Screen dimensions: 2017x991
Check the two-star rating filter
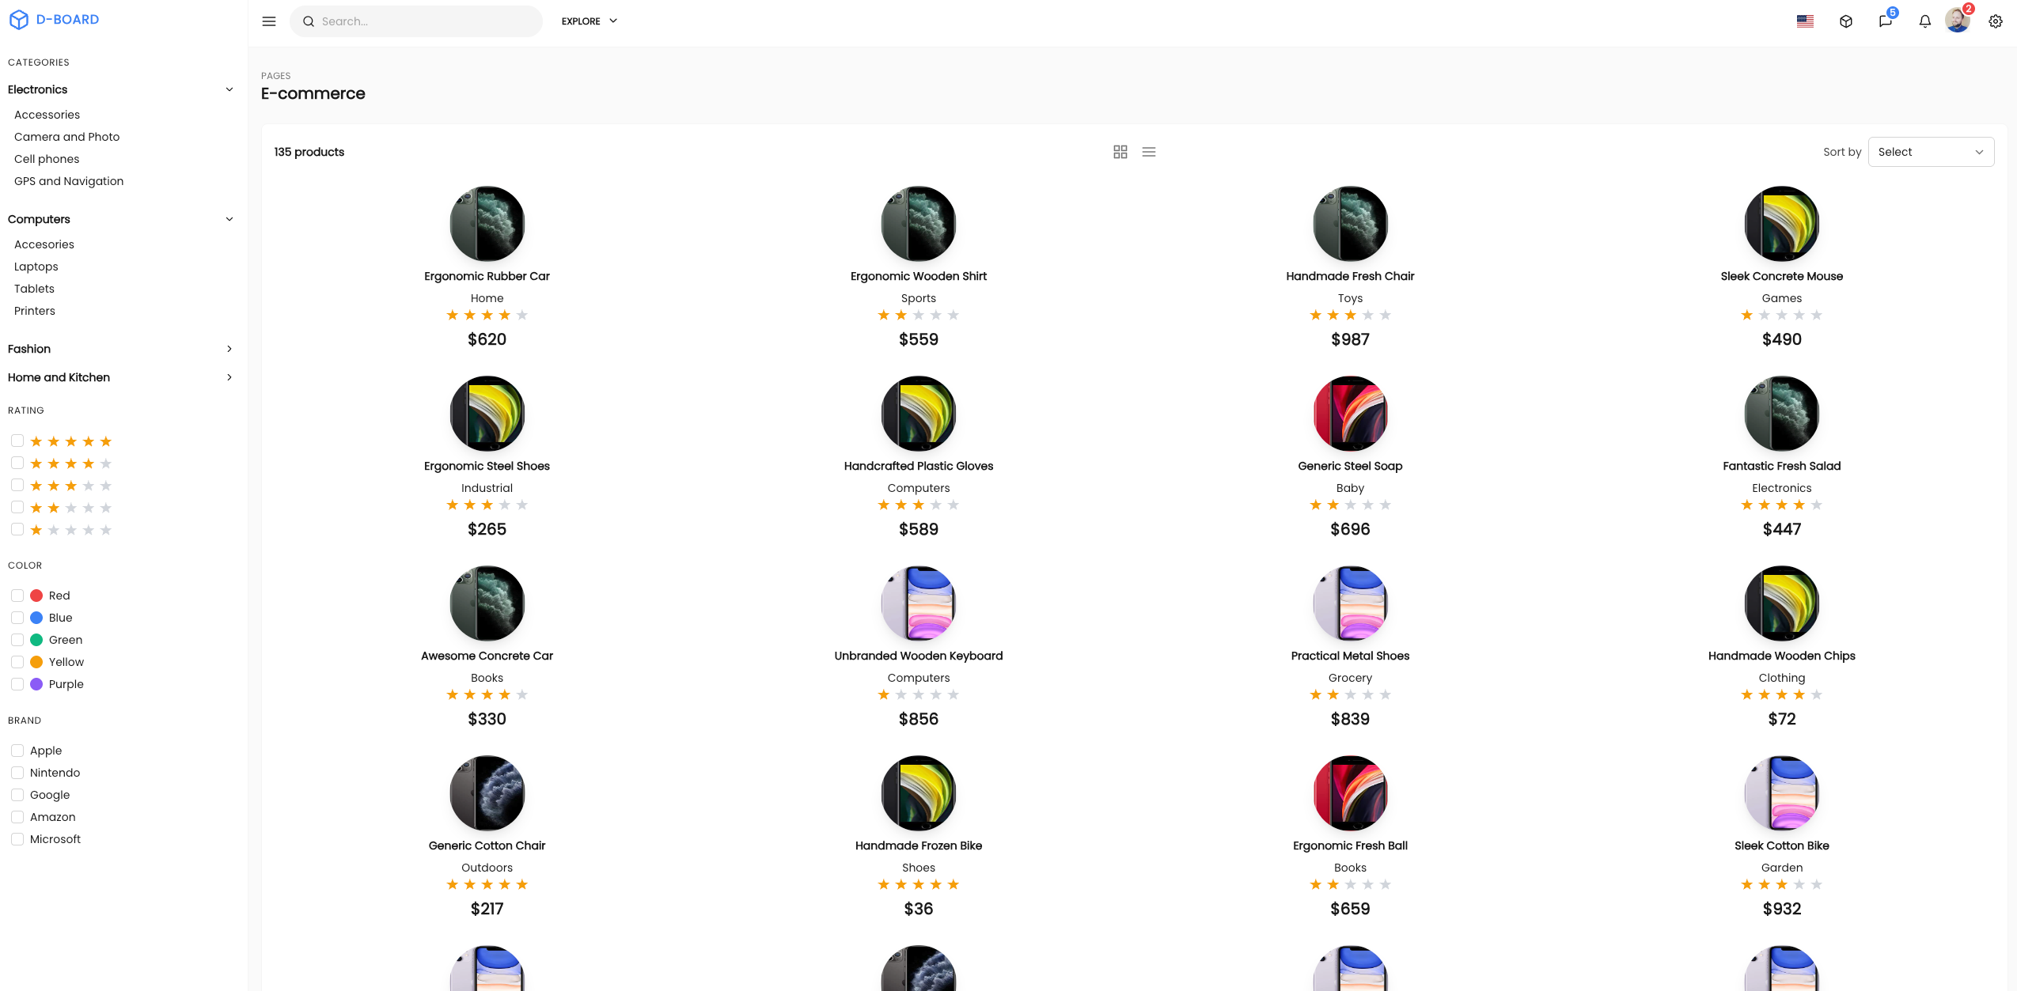[17, 507]
